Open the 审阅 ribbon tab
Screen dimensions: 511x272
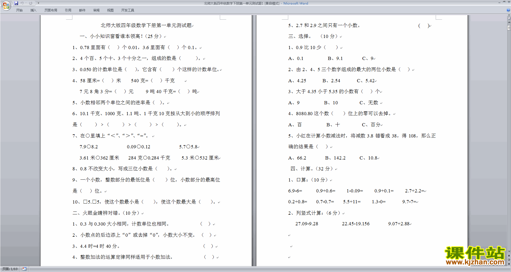click(x=96, y=10)
